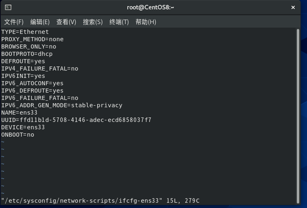Click the window title root@CentOS8:~
This screenshot has width=307, height=208.
pos(150,7)
